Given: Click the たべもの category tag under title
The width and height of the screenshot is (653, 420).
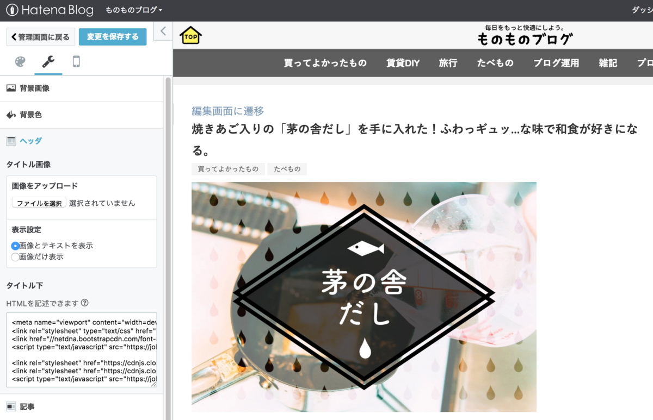Looking at the screenshot, I should 287,169.
